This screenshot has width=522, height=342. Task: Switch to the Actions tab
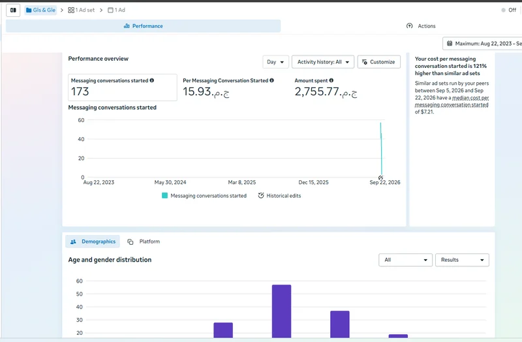click(421, 26)
